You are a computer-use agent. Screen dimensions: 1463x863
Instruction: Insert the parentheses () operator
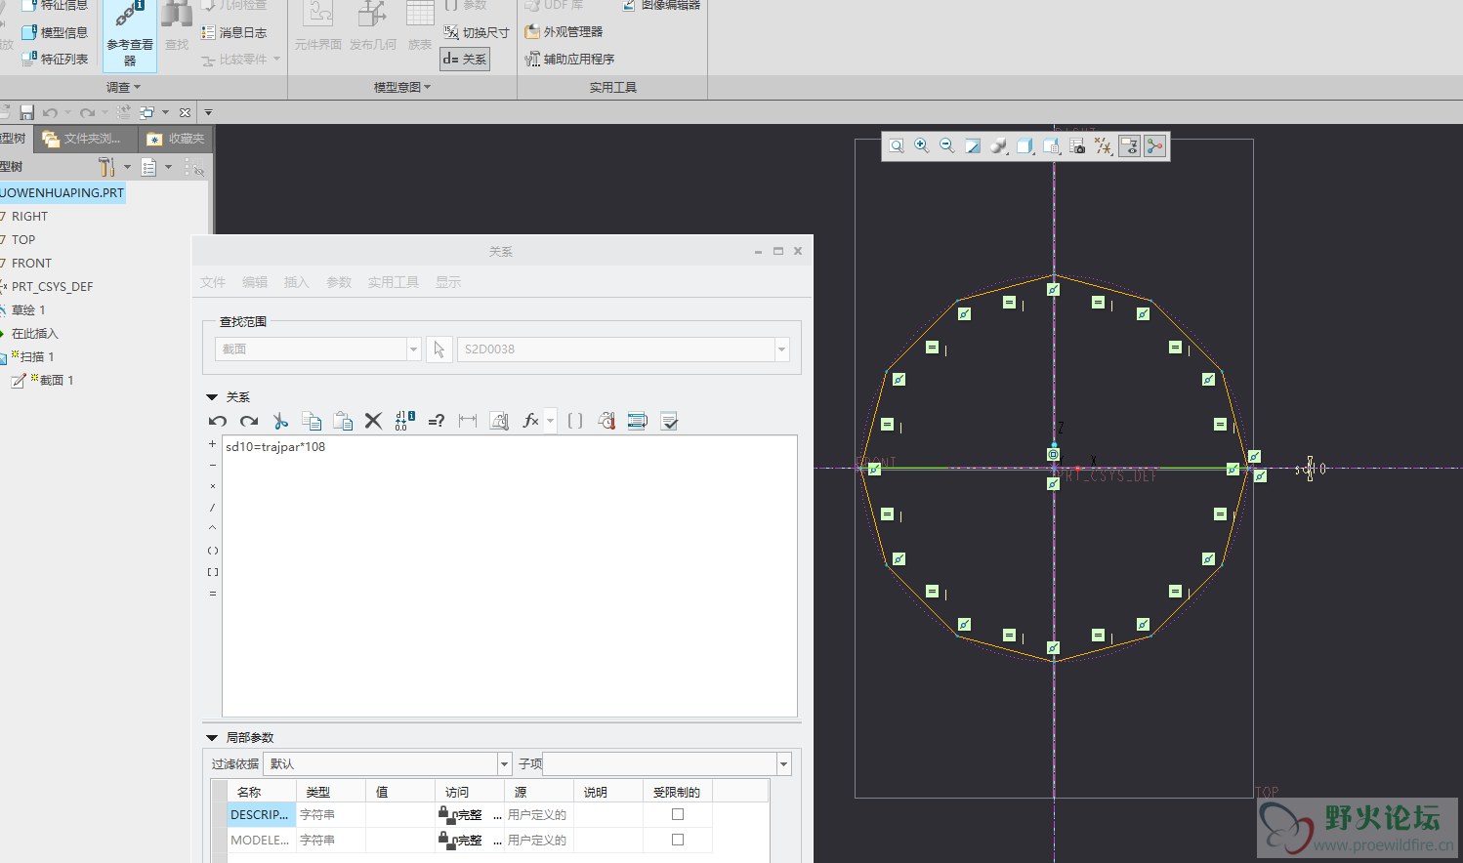pyautogui.click(x=213, y=551)
